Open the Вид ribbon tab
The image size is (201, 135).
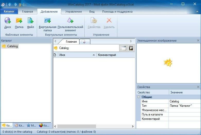92,12
